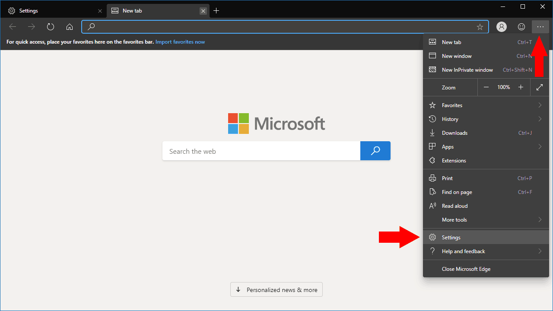Image resolution: width=553 pixels, height=311 pixels.
Task: Click the New InPrivate window icon
Action: click(432, 70)
